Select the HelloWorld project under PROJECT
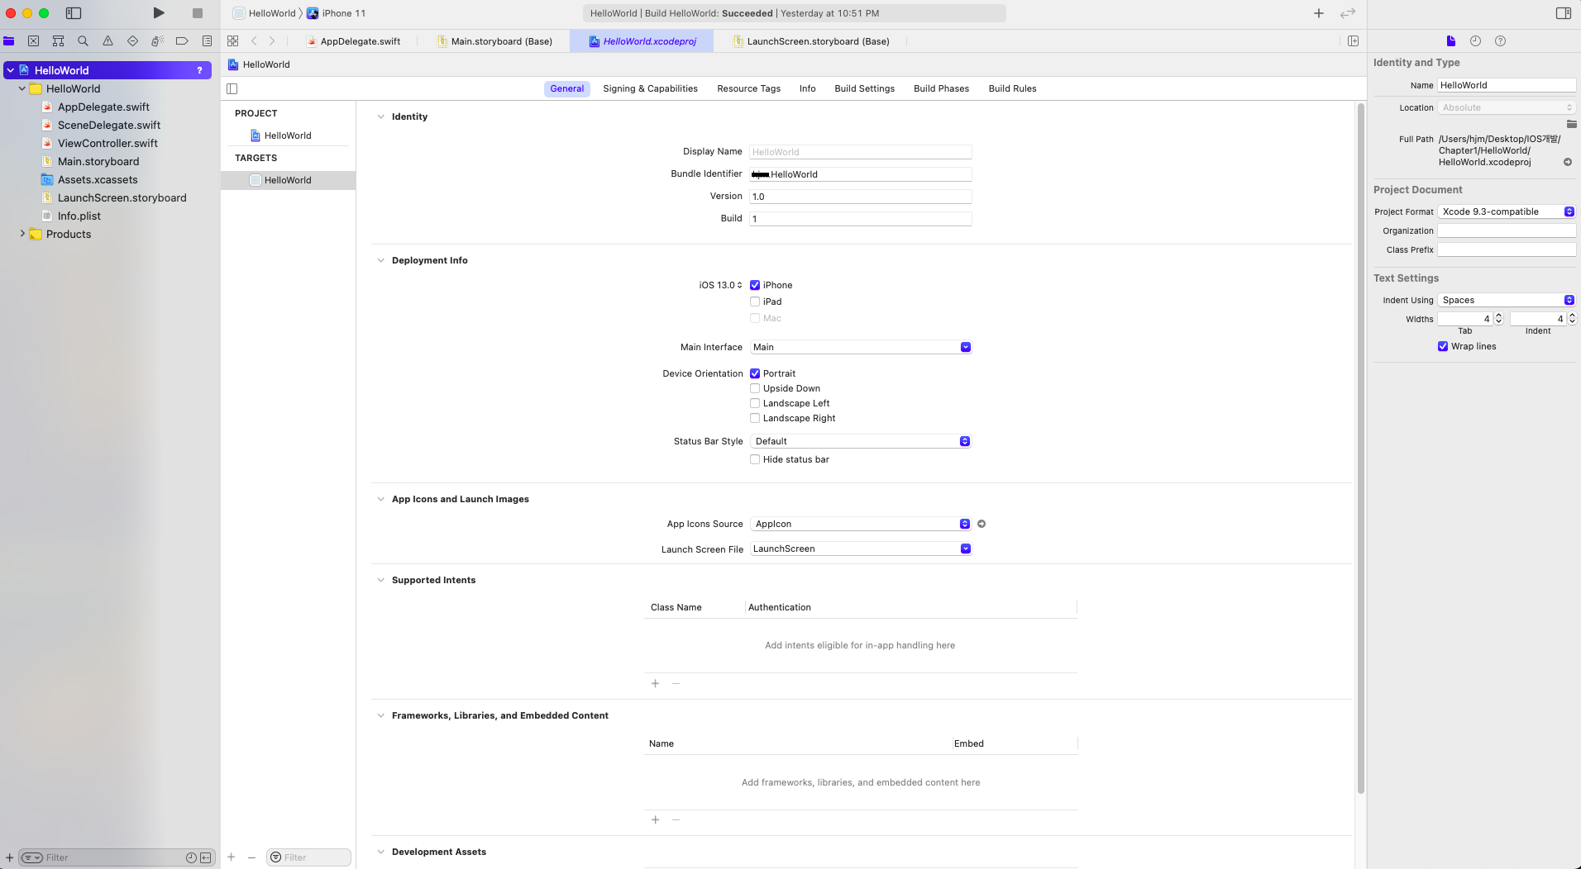This screenshot has height=869, width=1581. [288, 135]
